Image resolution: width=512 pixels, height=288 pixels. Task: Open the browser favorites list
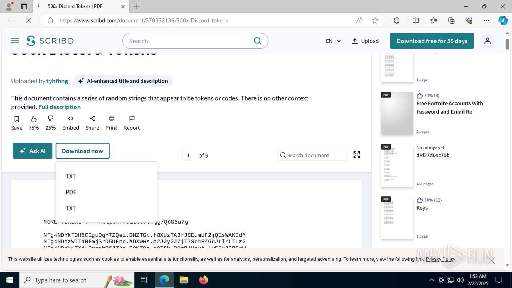(x=434, y=20)
